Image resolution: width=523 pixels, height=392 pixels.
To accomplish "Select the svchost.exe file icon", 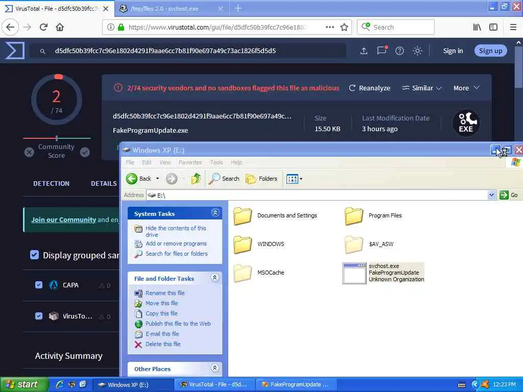I will click(x=354, y=274).
